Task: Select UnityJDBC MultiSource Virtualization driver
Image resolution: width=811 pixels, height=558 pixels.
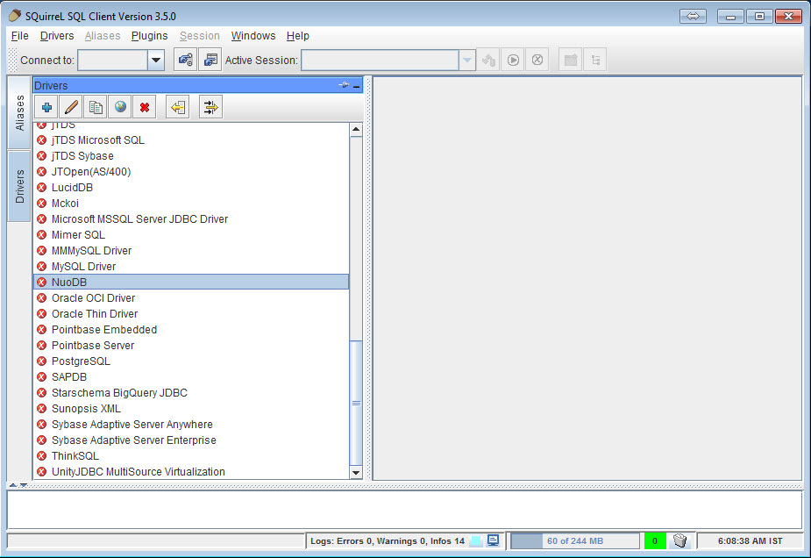Action: [x=191, y=471]
